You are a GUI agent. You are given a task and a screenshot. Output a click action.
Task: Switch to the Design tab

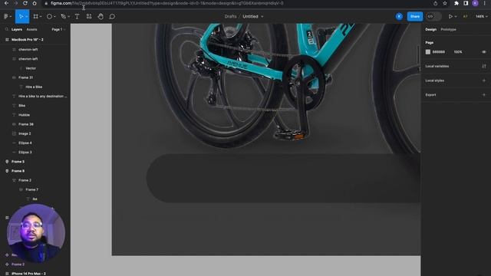click(430, 29)
